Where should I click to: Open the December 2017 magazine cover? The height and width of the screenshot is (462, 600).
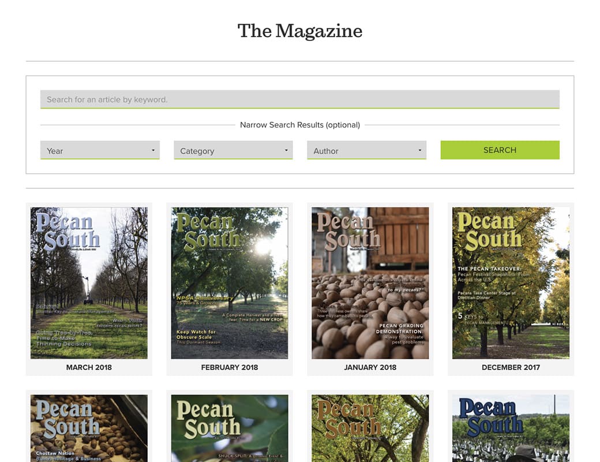[x=511, y=283]
